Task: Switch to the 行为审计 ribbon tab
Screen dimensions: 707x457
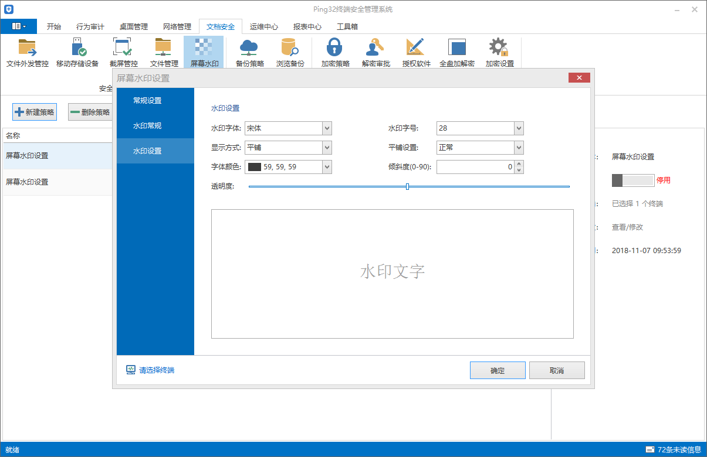Action: pyautogui.click(x=90, y=26)
